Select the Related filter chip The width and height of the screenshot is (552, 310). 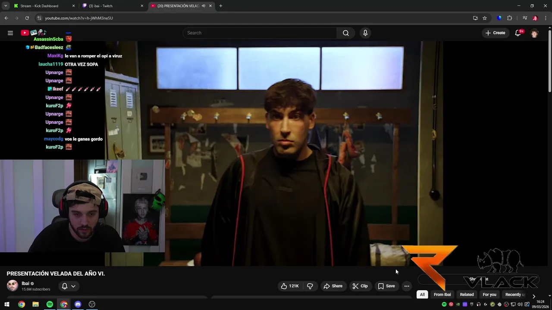point(467,294)
